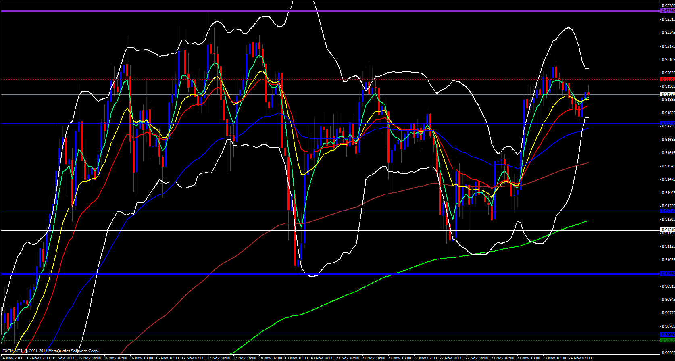Click the blue 0.91310 price level tag
675x361 pixels.
668,211
